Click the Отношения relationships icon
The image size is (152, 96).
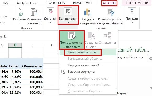click(108, 36)
